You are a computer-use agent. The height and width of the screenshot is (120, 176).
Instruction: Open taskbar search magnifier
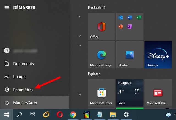[20, 115]
